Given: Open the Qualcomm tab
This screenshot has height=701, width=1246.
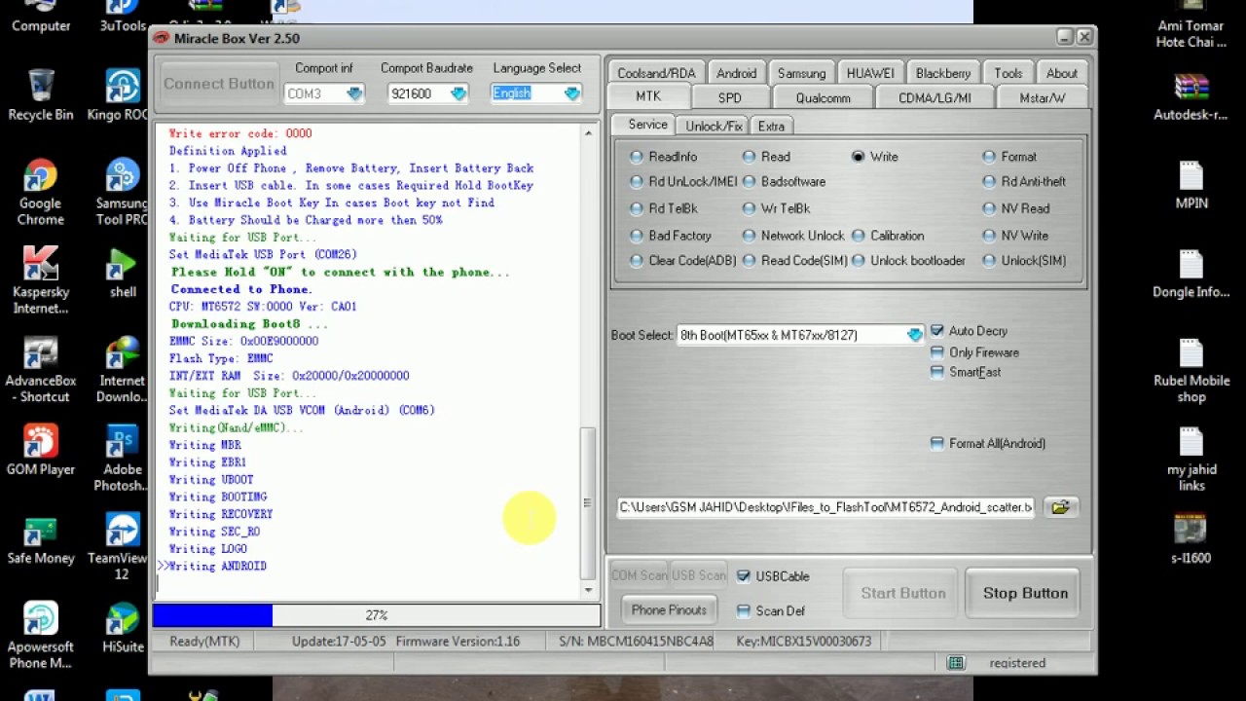Looking at the screenshot, I should click(x=823, y=98).
